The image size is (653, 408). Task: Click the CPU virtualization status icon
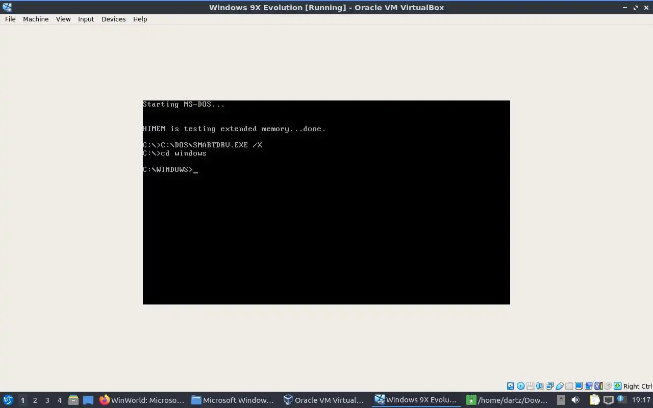(x=598, y=386)
